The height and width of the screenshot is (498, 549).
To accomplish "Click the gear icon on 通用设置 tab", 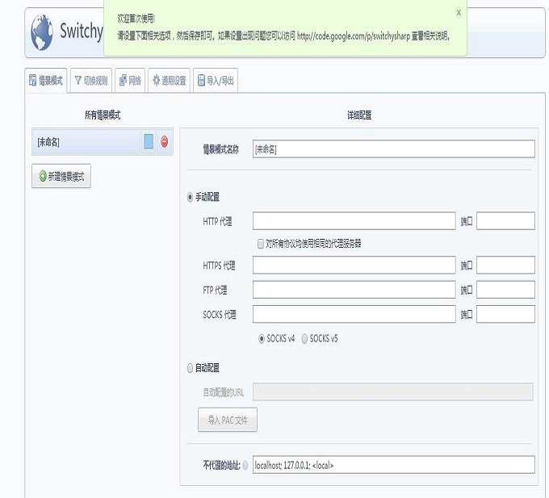I will pyautogui.click(x=156, y=80).
